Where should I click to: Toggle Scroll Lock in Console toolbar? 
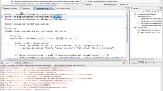137,63
